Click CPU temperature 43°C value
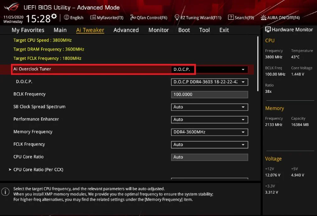Screen dimensions: 317x216 (295, 57)
